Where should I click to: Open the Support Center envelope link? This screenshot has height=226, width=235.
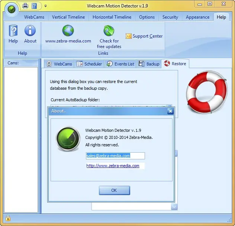point(144,36)
